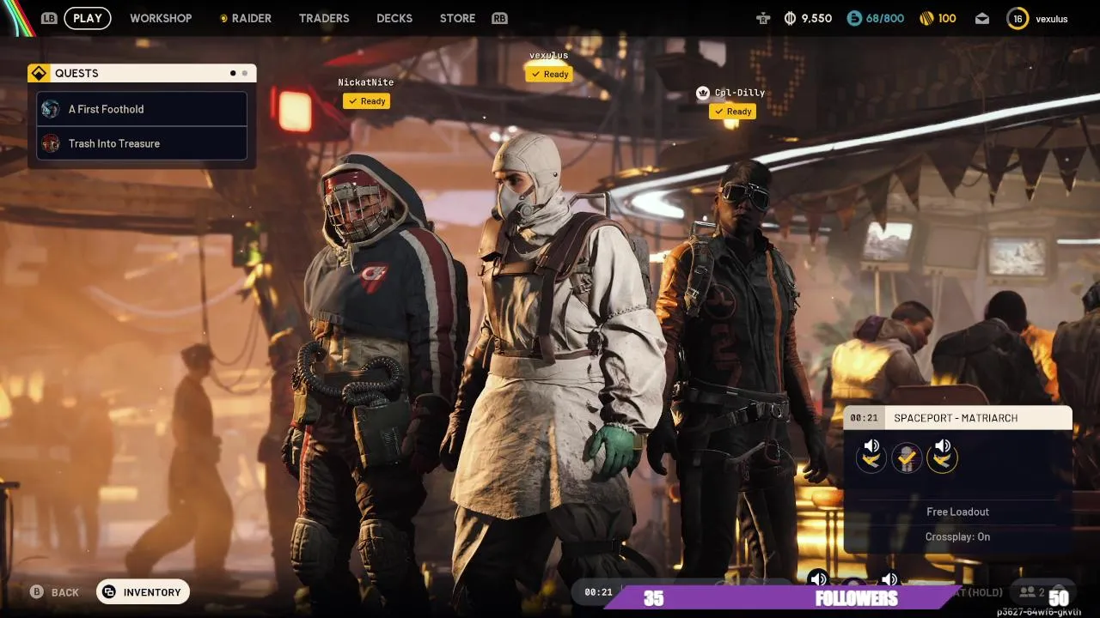
Task: Open the level 16 player ring
Action: [1017, 18]
